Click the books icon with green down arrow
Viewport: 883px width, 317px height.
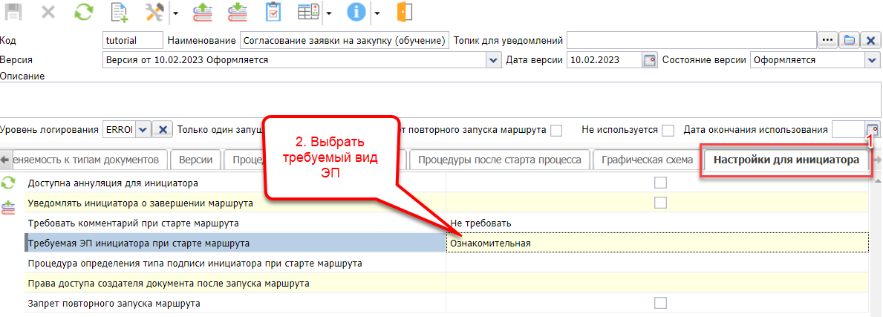click(237, 13)
